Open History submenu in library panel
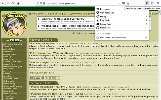The height and width of the screenshot is (100, 161). [122, 16]
